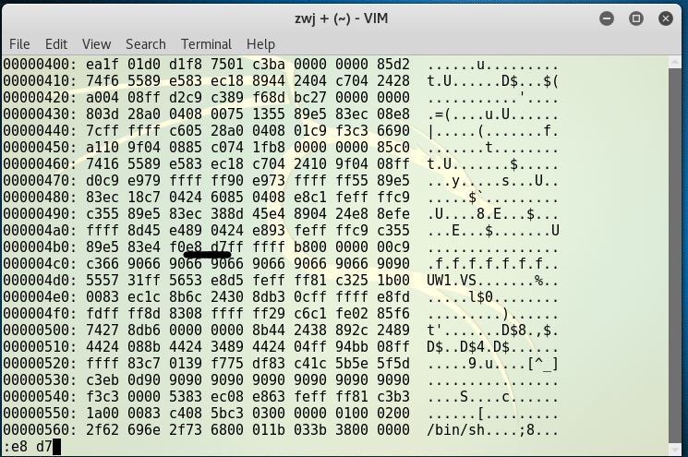Click hex word 'c3eb' in row 00000530
The width and height of the screenshot is (688, 457).
pyautogui.click(x=103, y=380)
